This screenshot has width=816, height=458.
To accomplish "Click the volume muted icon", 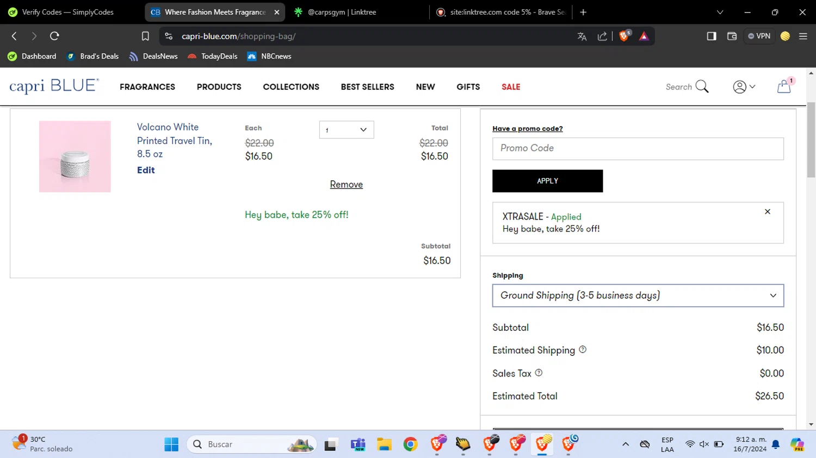I will (704, 444).
